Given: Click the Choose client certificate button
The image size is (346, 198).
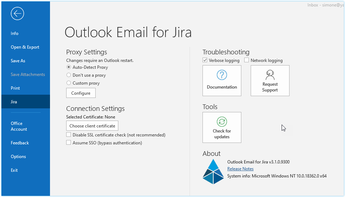Looking at the screenshot, I should pos(92,126).
